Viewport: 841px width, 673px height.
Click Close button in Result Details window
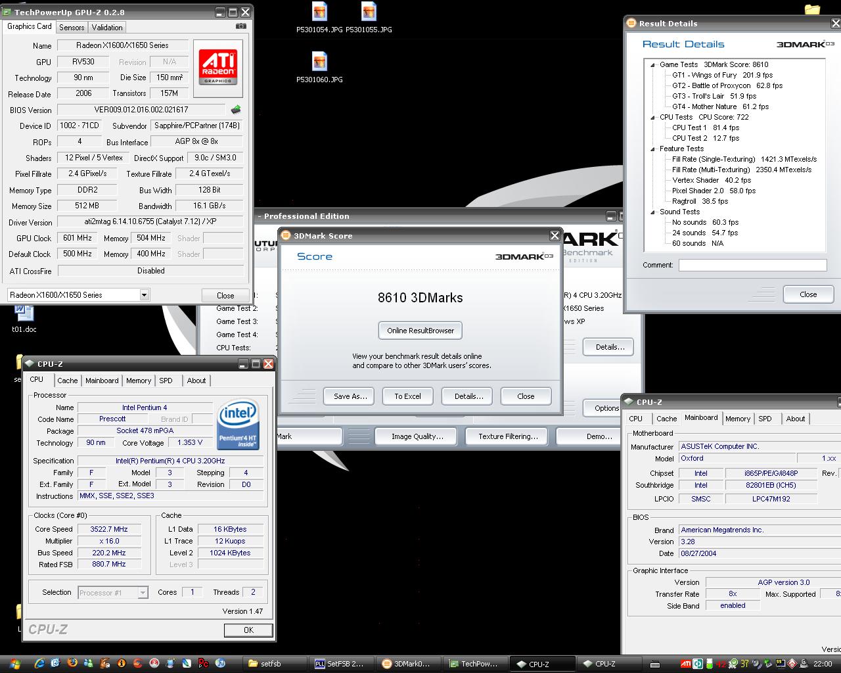pos(808,294)
